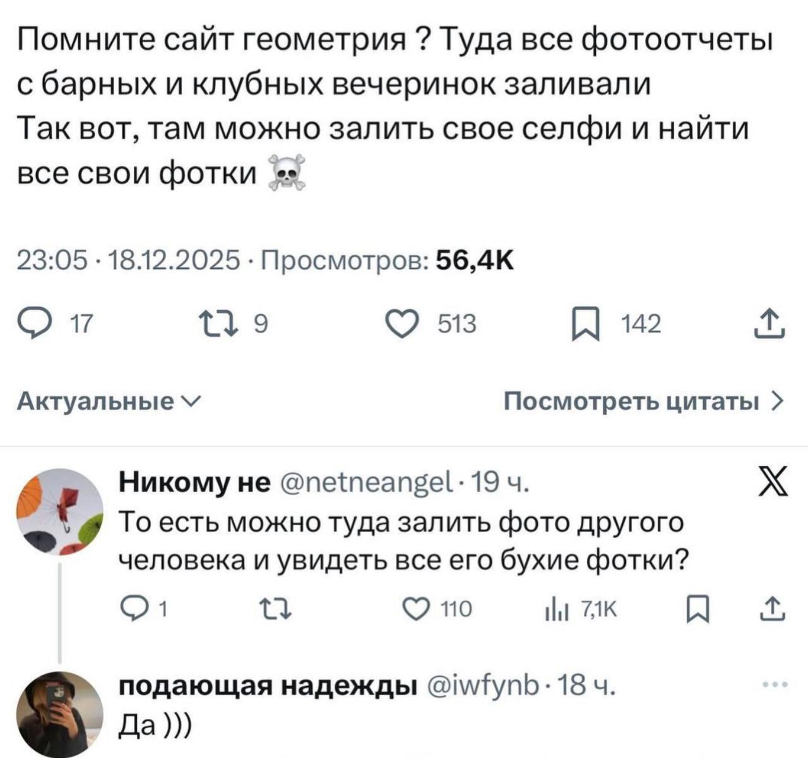View analytics of netneangel comment (7,1K)

(x=559, y=609)
